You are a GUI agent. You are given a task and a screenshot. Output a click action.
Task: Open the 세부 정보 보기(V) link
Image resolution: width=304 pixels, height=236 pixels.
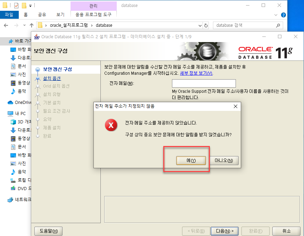point(196,73)
